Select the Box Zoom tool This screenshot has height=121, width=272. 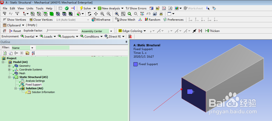pyautogui.click(x=109, y=14)
